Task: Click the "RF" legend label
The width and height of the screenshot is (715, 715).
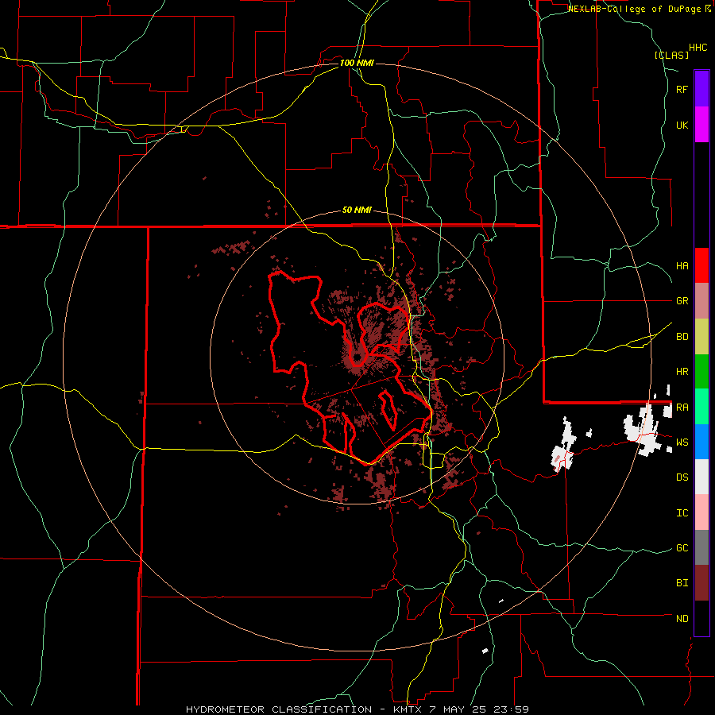Action: tap(682, 89)
